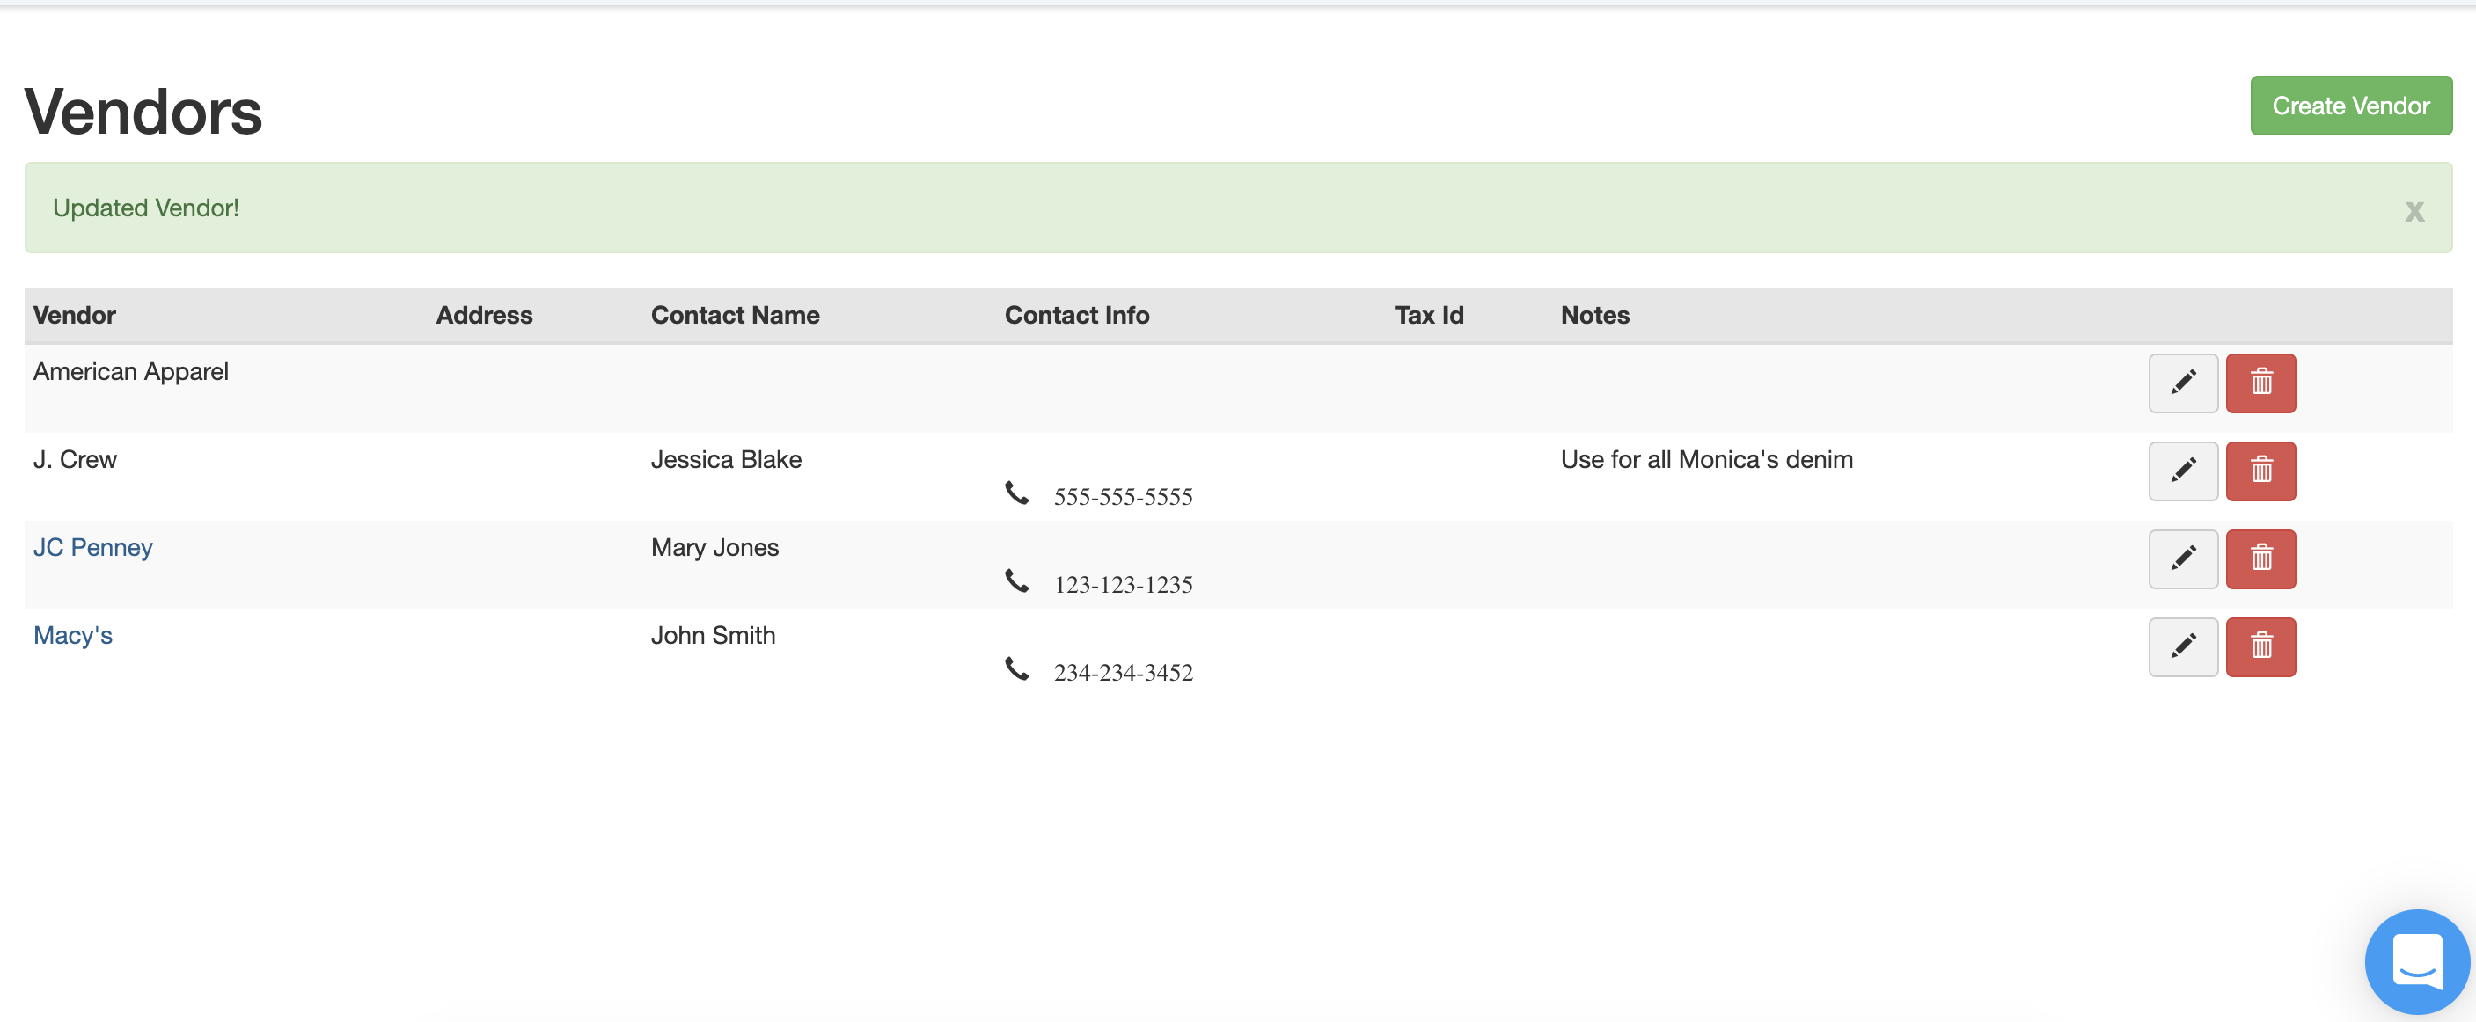
Task: Click the Notes column header
Action: point(1594,315)
